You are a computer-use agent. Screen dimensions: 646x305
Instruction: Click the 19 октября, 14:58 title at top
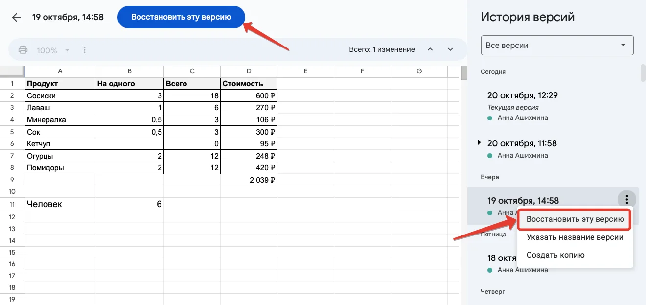click(x=68, y=17)
